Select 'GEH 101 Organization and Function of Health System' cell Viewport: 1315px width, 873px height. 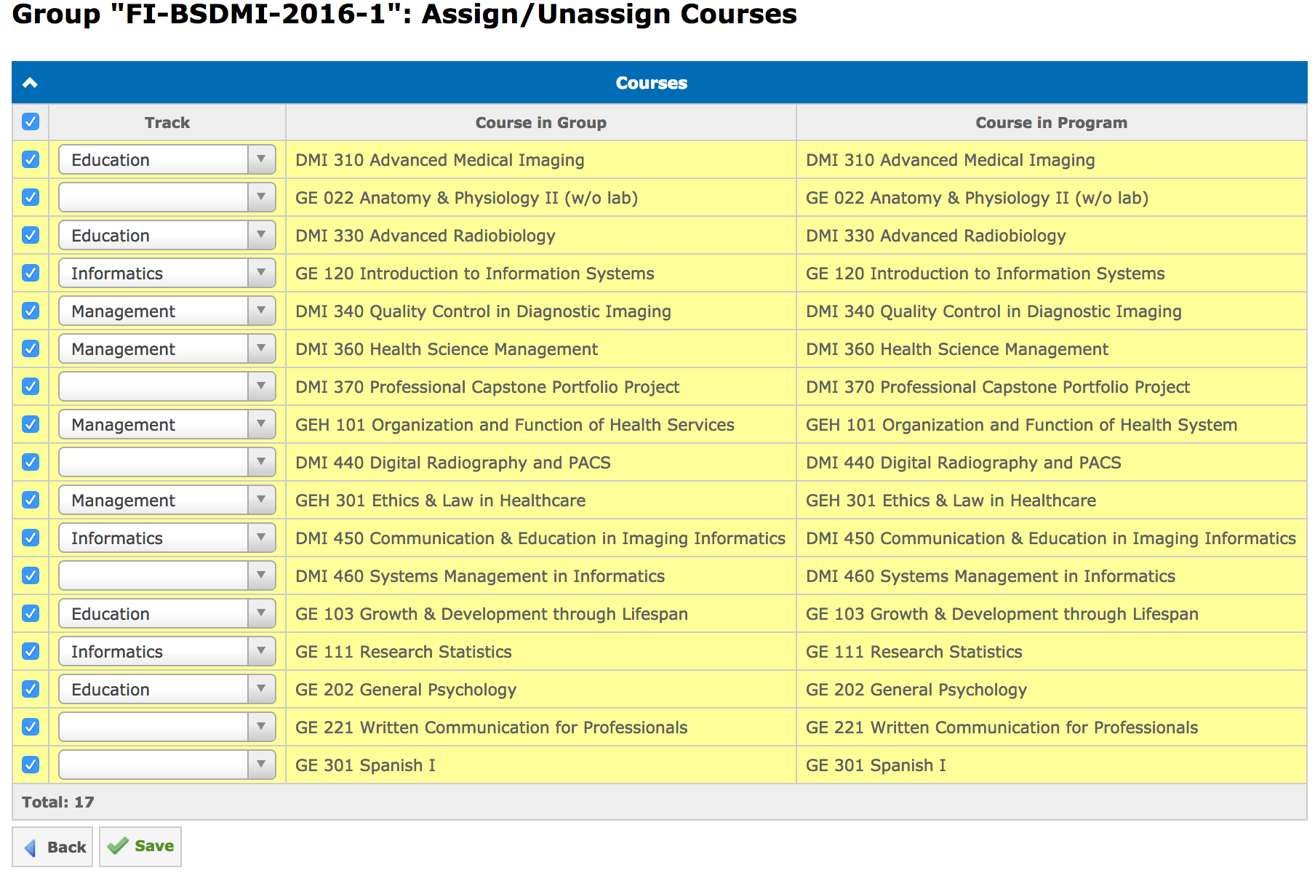pyautogui.click(x=1052, y=424)
